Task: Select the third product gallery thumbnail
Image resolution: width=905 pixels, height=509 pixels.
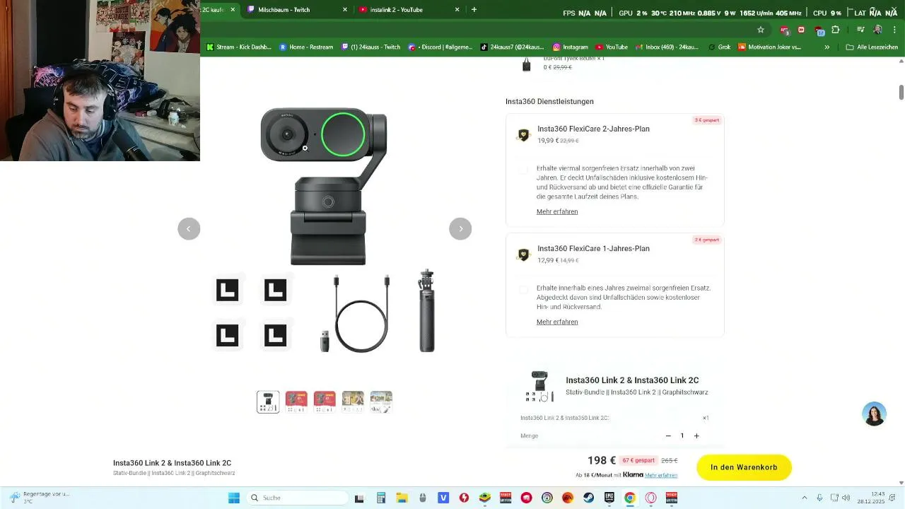Action: pyautogui.click(x=325, y=402)
